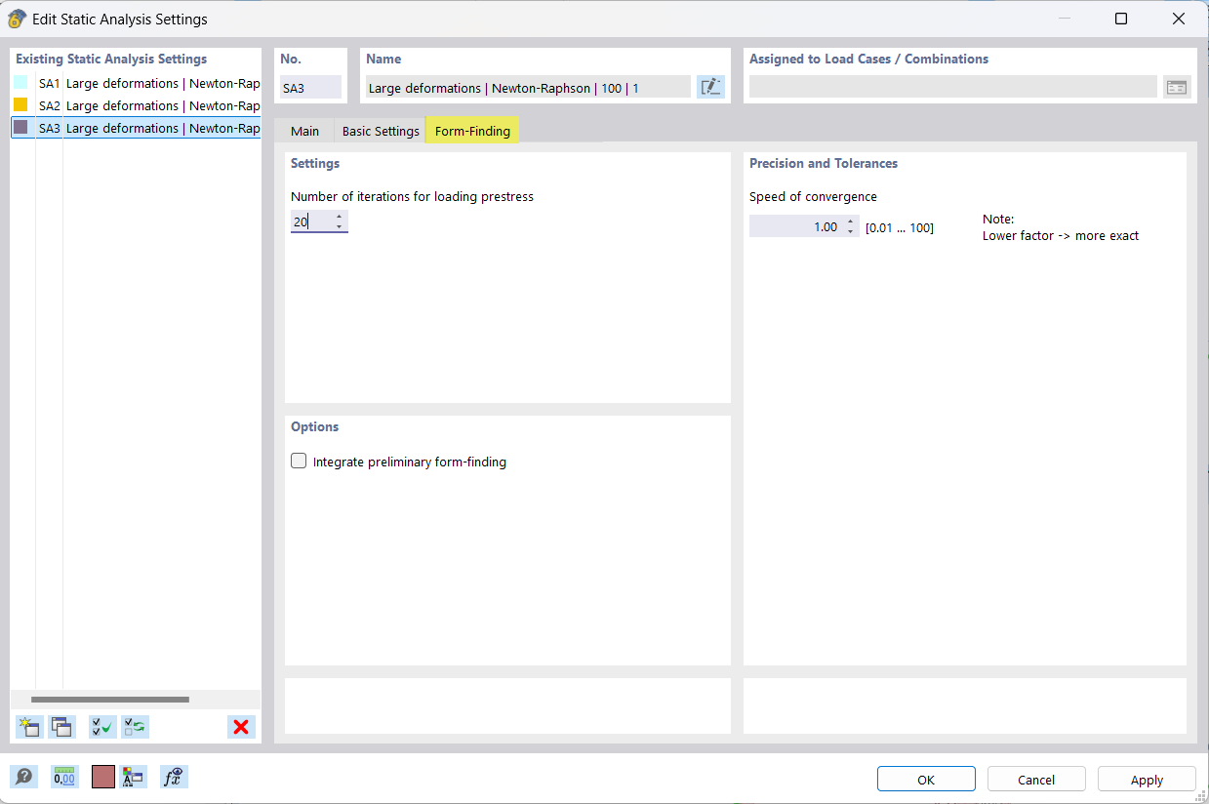The height and width of the screenshot is (804, 1209).
Task: Open the Form-Finding tab
Action: [471, 130]
